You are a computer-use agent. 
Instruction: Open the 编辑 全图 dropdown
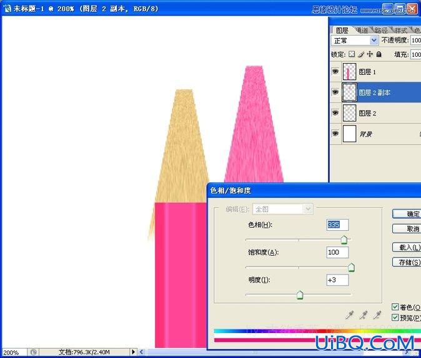pyautogui.click(x=283, y=209)
